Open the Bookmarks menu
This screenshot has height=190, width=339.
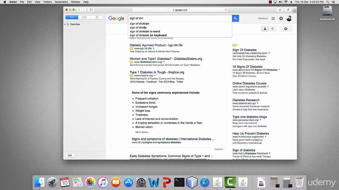point(61,2)
